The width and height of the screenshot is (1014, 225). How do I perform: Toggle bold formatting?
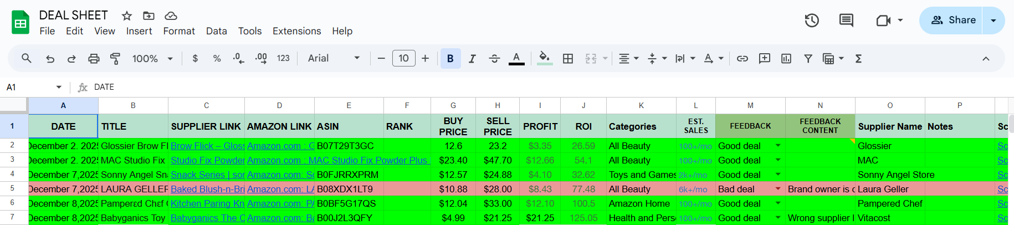click(x=450, y=58)
